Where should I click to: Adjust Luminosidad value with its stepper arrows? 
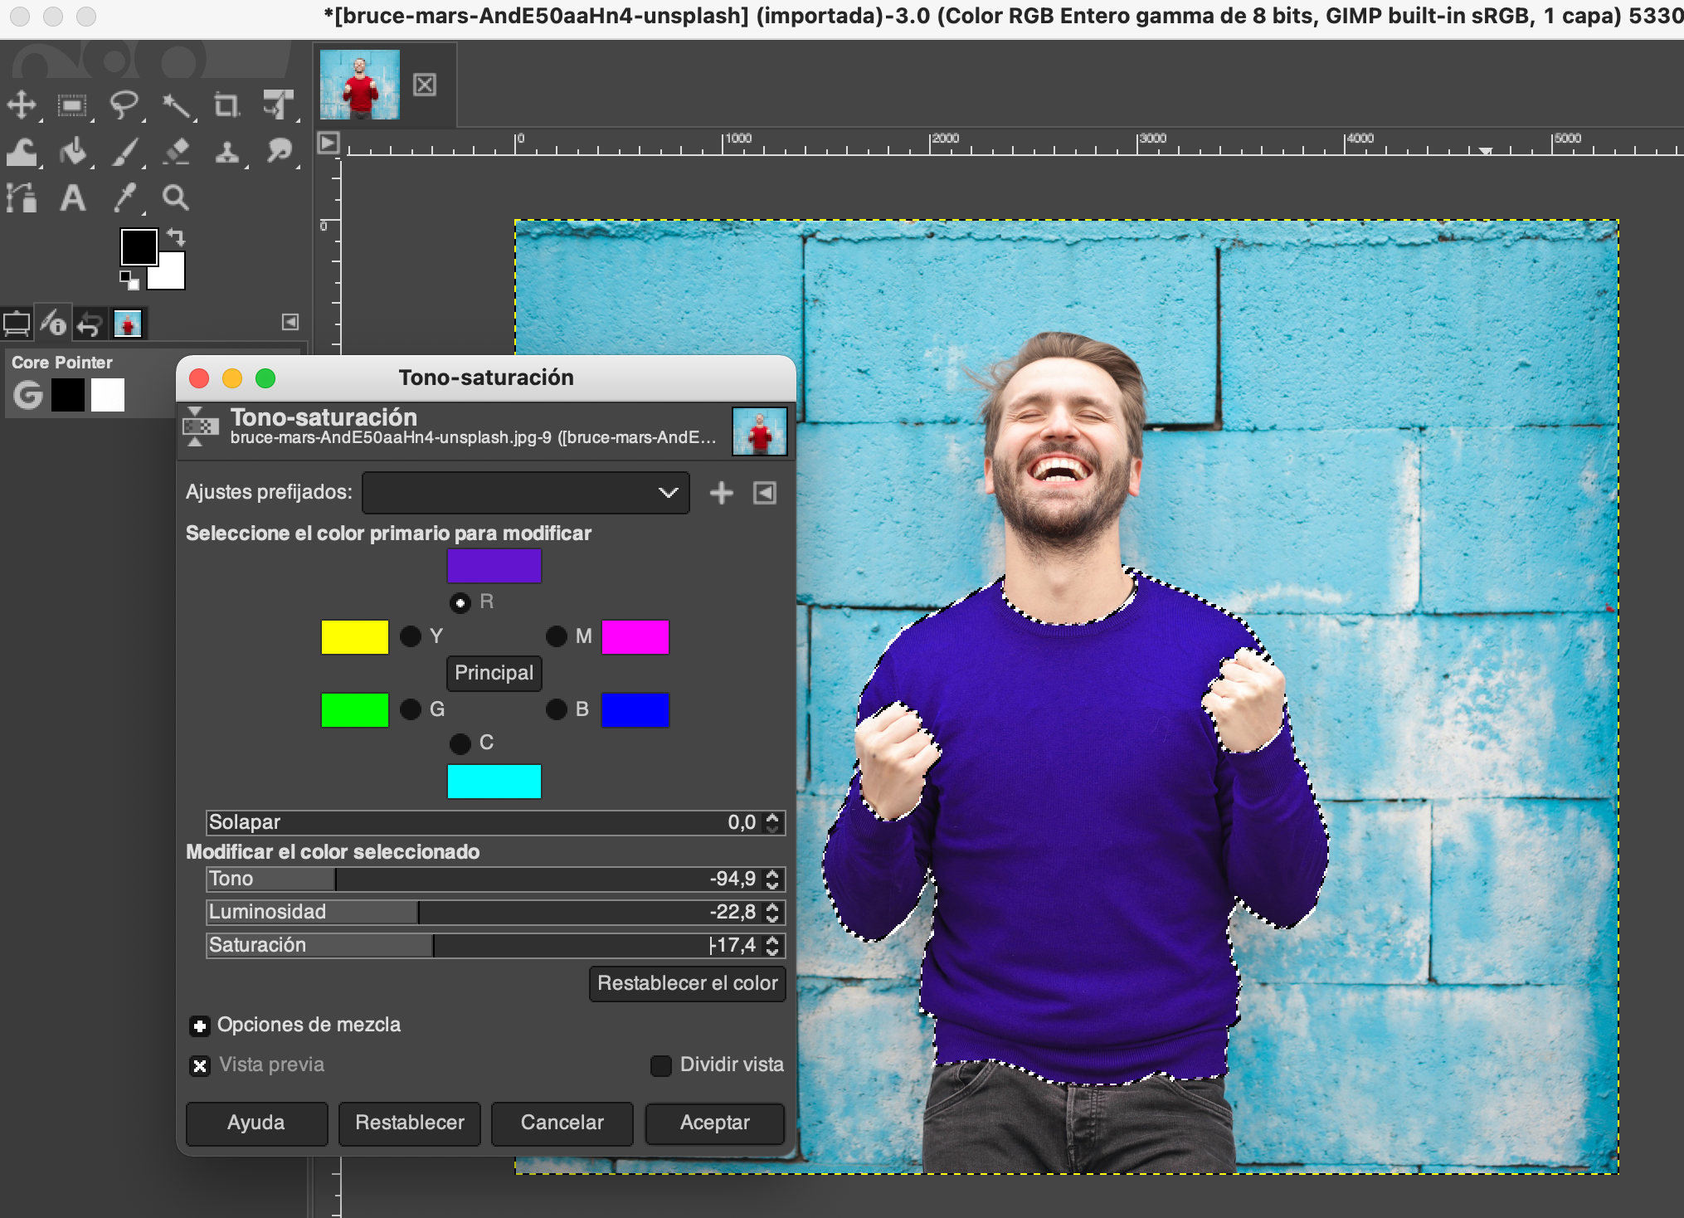click(773, 912)
